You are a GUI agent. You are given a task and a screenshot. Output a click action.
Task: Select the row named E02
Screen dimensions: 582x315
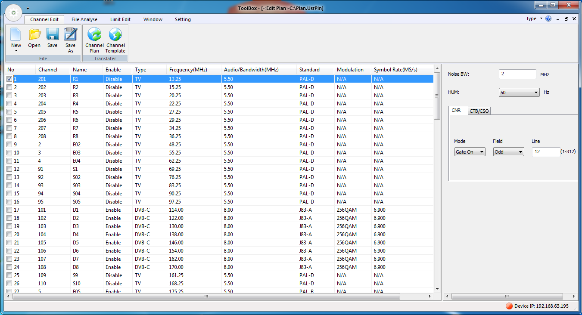point(219,145)
